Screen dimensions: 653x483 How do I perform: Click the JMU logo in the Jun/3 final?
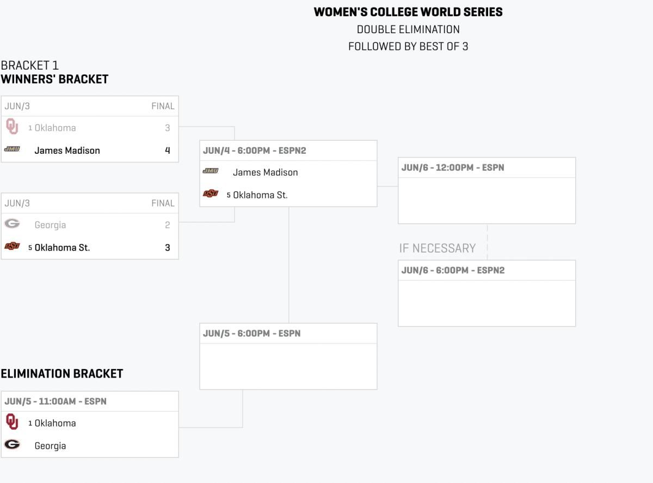12,149
